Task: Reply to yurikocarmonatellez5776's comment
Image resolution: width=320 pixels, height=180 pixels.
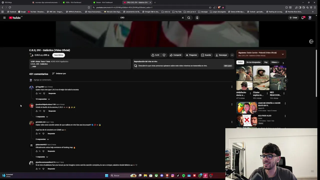Action: point(51,169)
